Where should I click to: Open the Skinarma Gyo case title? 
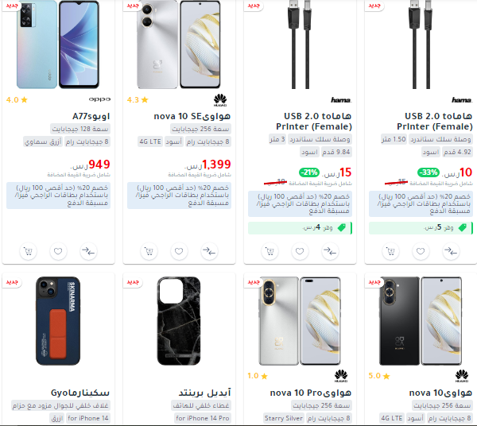[80, 393]
